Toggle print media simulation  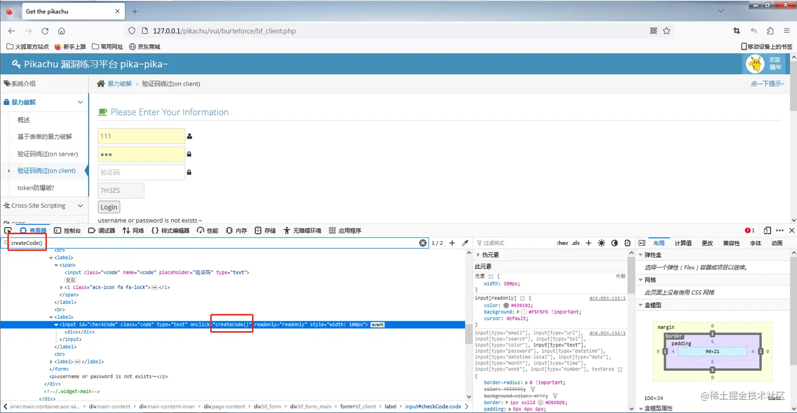[x=627, y=243]
